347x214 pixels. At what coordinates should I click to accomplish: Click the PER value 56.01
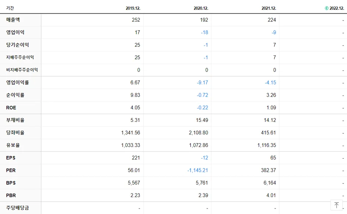(x=134, y=170)
